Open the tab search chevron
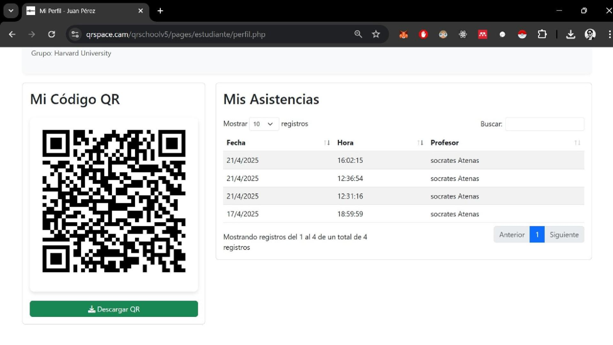The width and height of the screenshot is (613, 345). tap(11, 11)
